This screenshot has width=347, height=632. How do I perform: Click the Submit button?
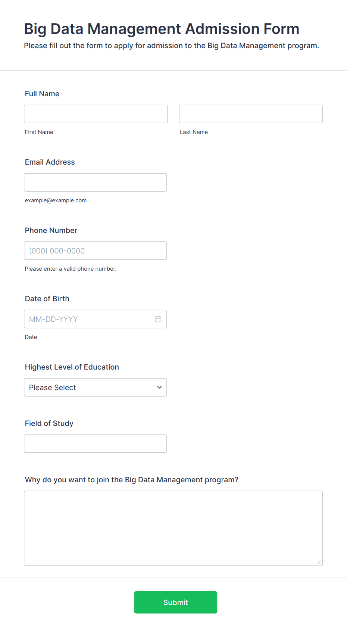click(x=176, y=603)
